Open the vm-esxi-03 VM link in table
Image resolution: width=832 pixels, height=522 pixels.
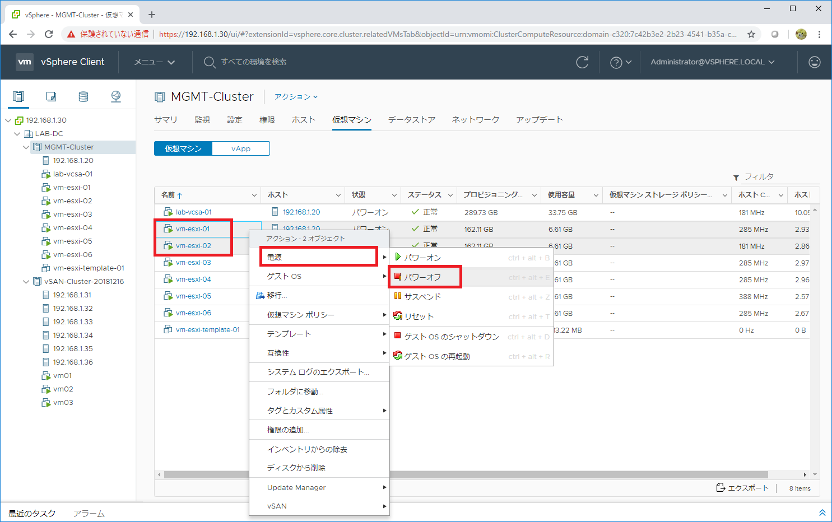[193, 263]
